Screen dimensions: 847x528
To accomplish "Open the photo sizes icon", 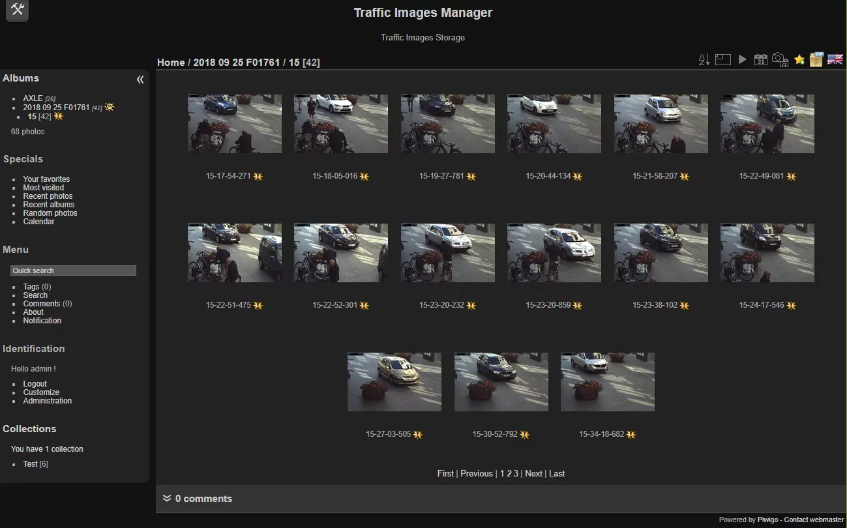I will point(722,60).
